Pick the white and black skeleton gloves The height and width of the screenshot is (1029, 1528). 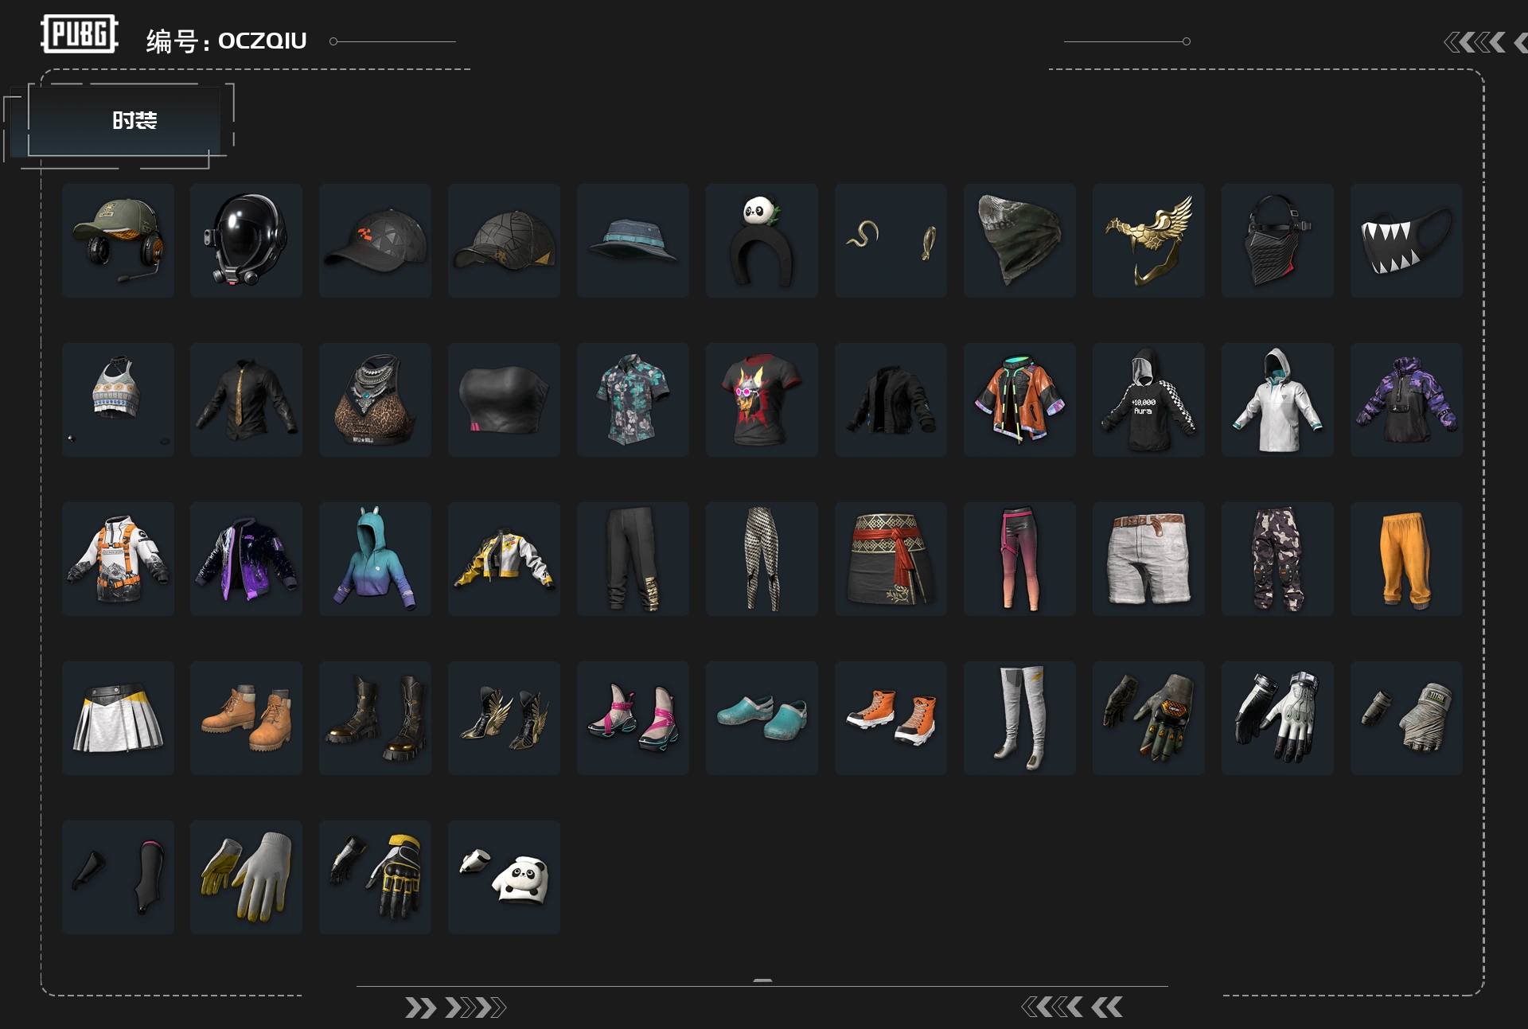(1278, 718)
